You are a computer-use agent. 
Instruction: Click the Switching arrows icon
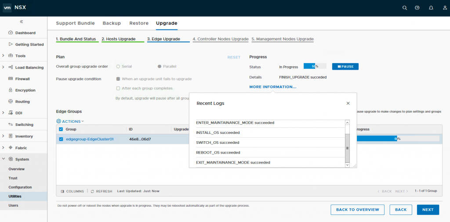[x=11, y=124]
